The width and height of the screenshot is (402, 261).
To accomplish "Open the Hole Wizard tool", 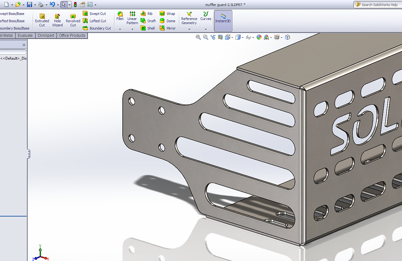I will coord(57,20).
